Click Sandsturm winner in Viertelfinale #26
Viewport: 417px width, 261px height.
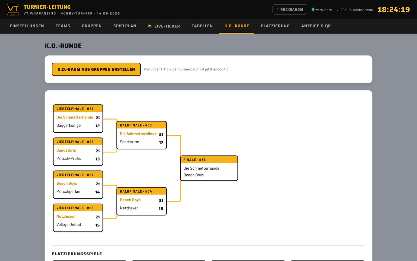click(66, 150)
